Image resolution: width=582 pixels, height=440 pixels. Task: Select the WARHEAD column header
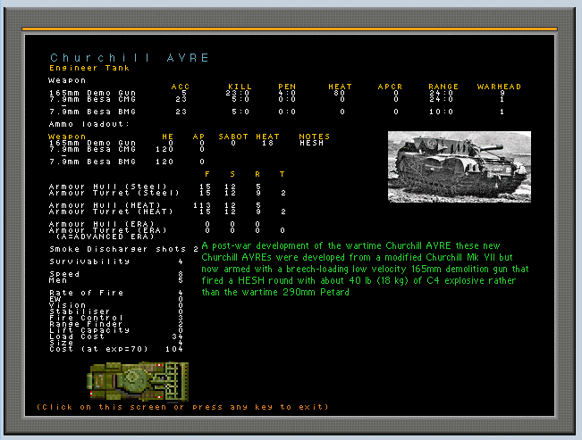(499, 87)
